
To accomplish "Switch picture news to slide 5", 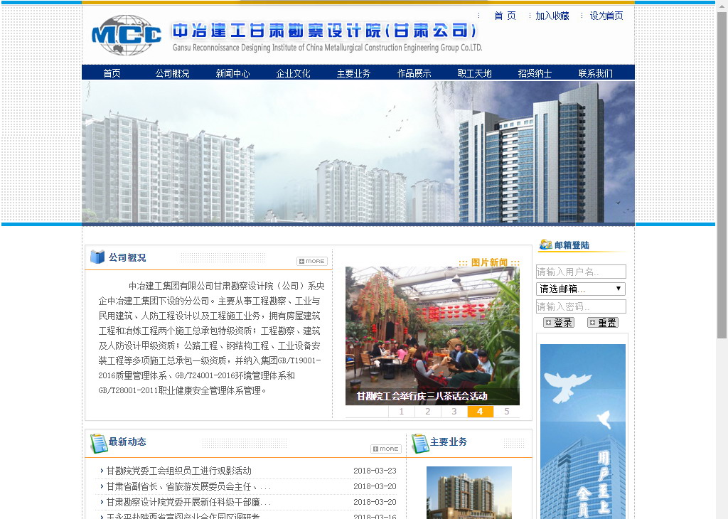I will click(x=506, y=412).
